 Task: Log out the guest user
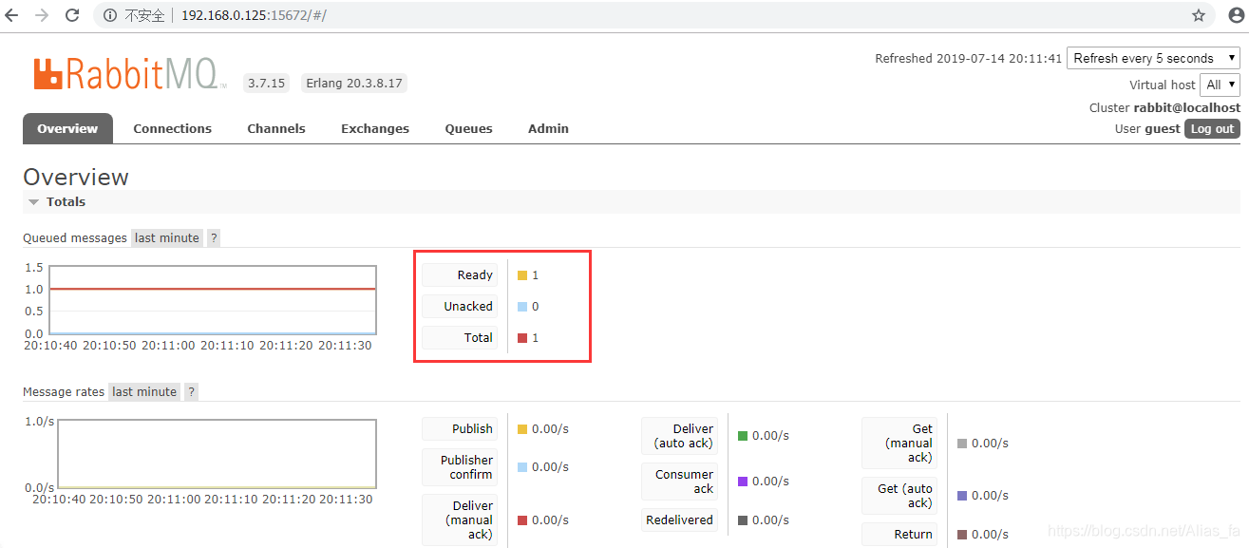(1212, 129)
